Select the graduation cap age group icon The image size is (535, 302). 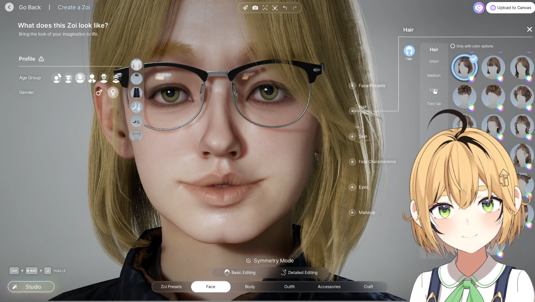pos(69,78)
